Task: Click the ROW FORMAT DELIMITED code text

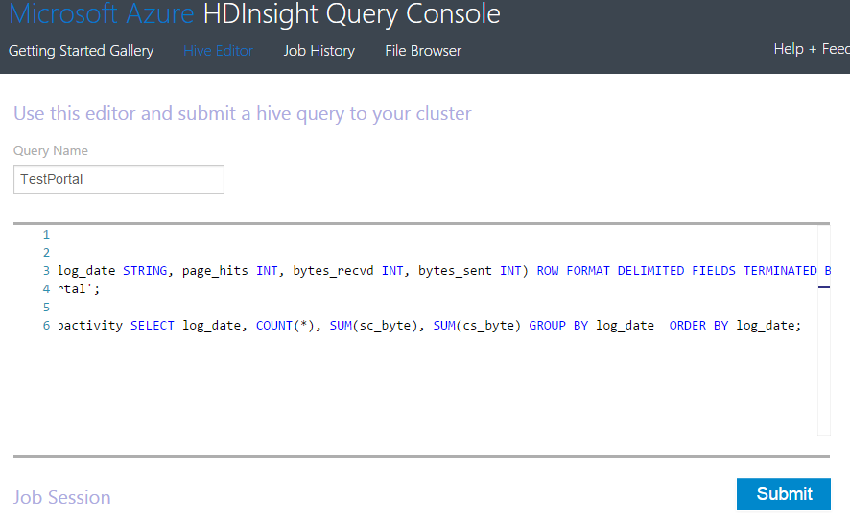Action: [610, 271]
